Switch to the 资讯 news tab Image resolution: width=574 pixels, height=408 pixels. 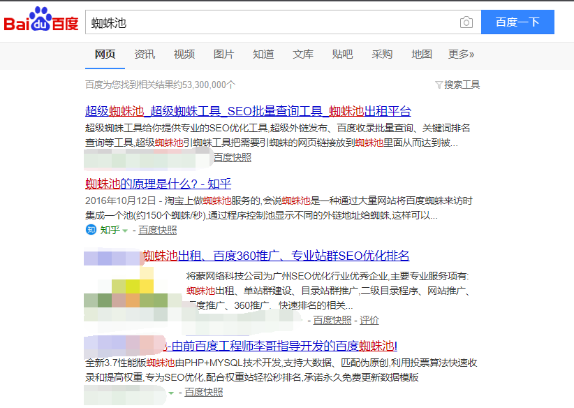point(145,53)
